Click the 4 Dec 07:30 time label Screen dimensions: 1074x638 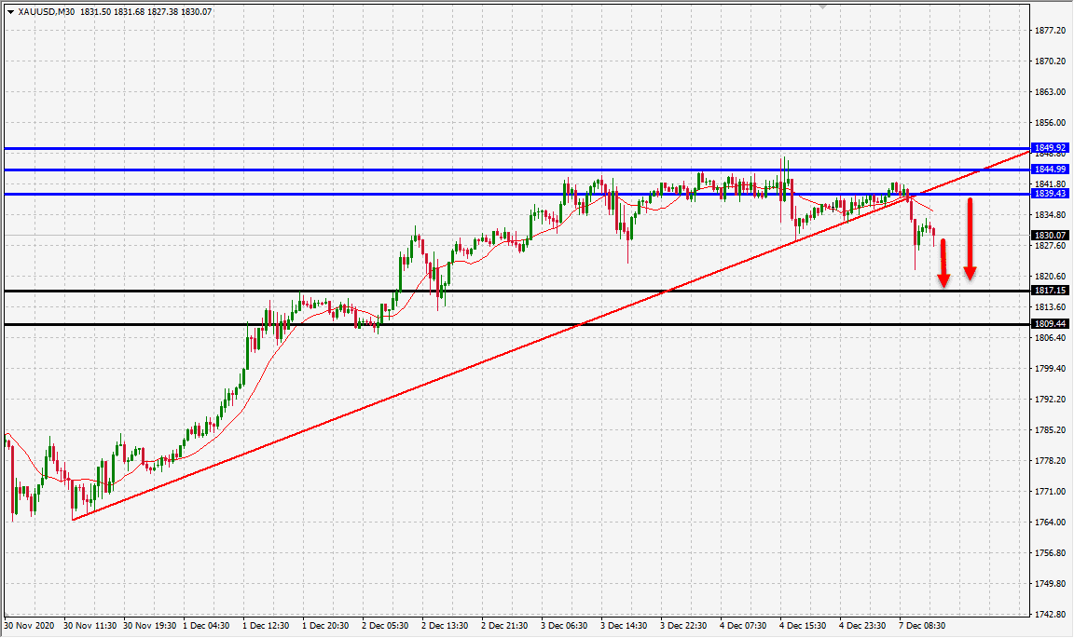(x=743, y=626)
